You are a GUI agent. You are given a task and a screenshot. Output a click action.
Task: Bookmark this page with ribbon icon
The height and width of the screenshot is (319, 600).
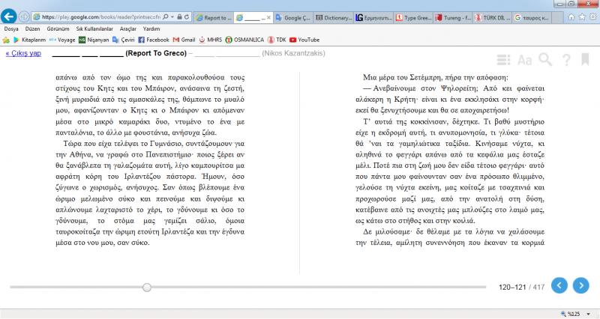click(585, 59)
